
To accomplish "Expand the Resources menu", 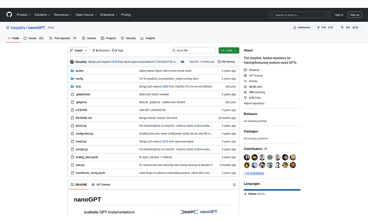I will [63, 15].
